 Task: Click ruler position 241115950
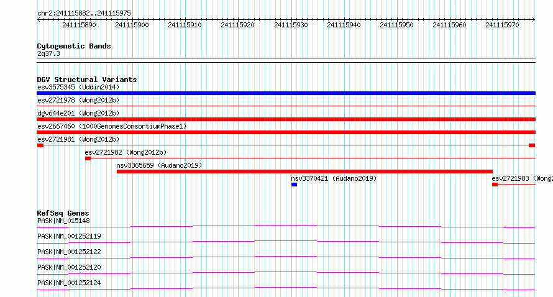pos(397,25)
